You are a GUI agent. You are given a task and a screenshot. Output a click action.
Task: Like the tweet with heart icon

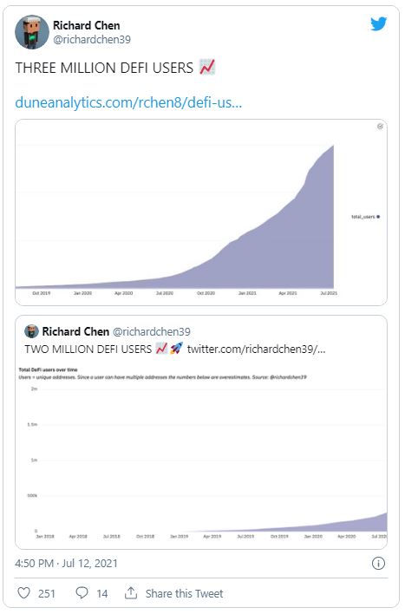(x=24, y=592)
